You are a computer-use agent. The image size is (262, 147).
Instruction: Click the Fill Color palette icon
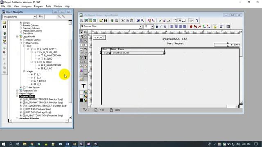(x=86, y=92)
